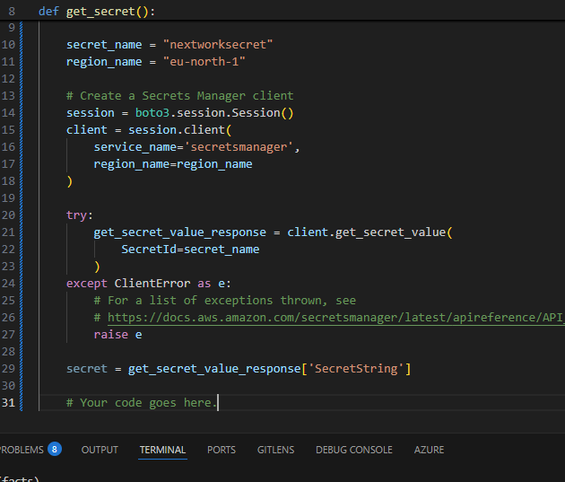Click the comment Create a Secrets Manager client
The image size is (565, 482).
[x=179, y=96]
